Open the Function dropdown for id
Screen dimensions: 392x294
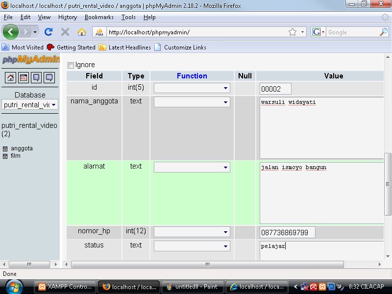[x=192, y=88]
